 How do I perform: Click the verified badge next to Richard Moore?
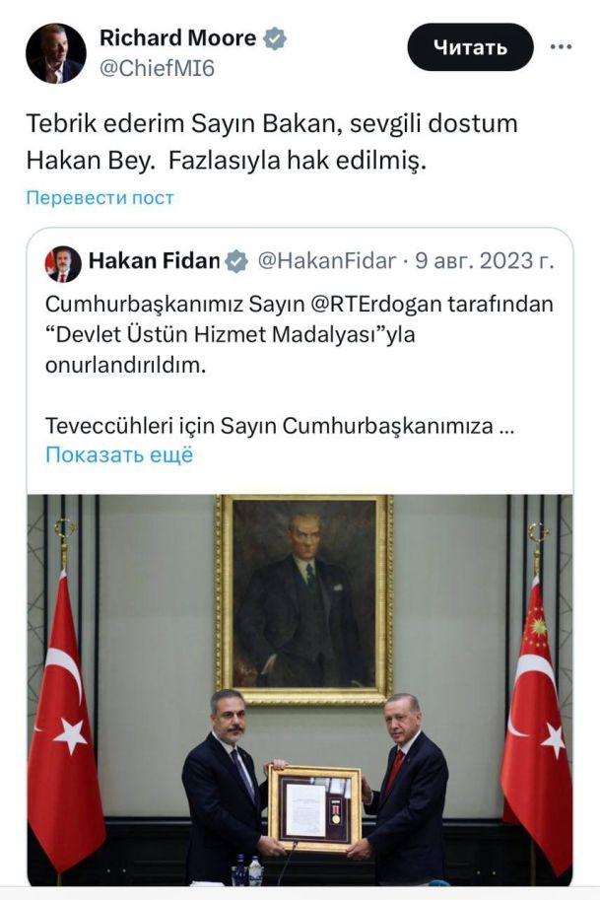point(275,38)
